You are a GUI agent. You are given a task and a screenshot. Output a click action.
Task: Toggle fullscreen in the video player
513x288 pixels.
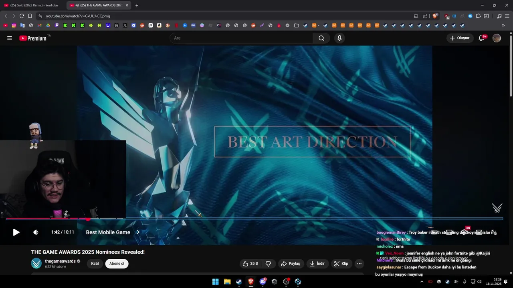pyautogui.click(x=494, y=232)
